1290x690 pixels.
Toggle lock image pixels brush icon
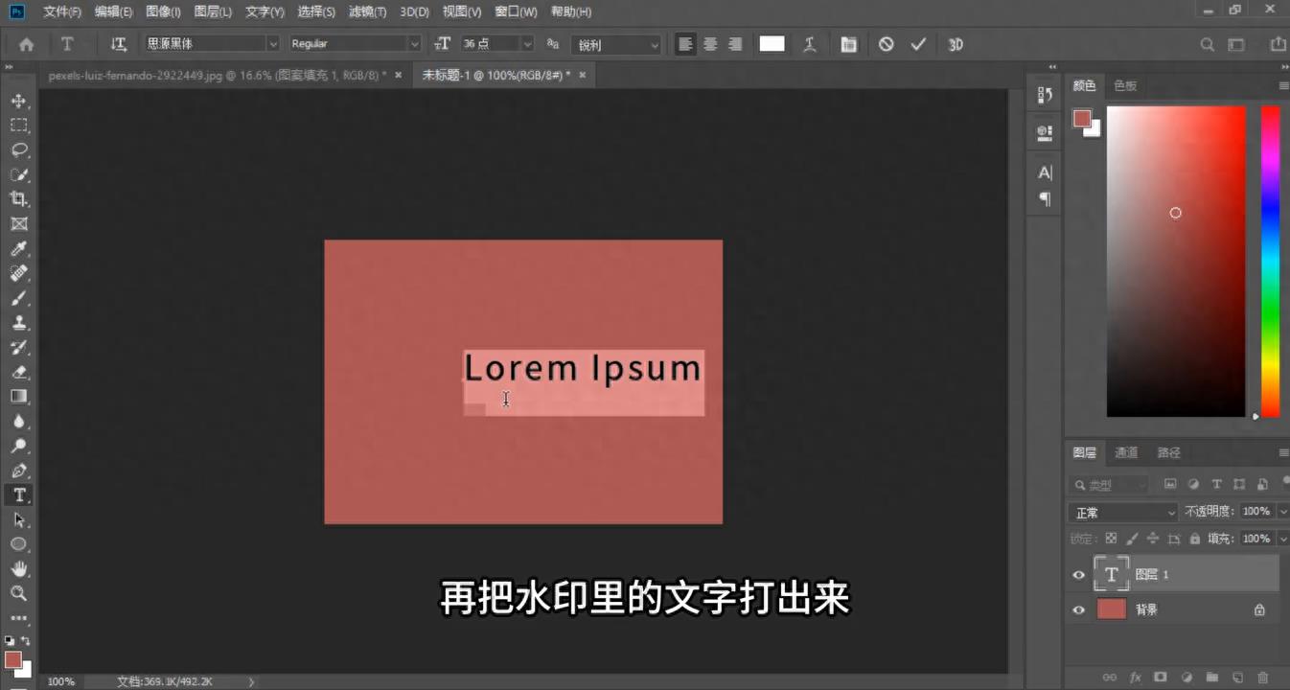(x=1132, y=539)
